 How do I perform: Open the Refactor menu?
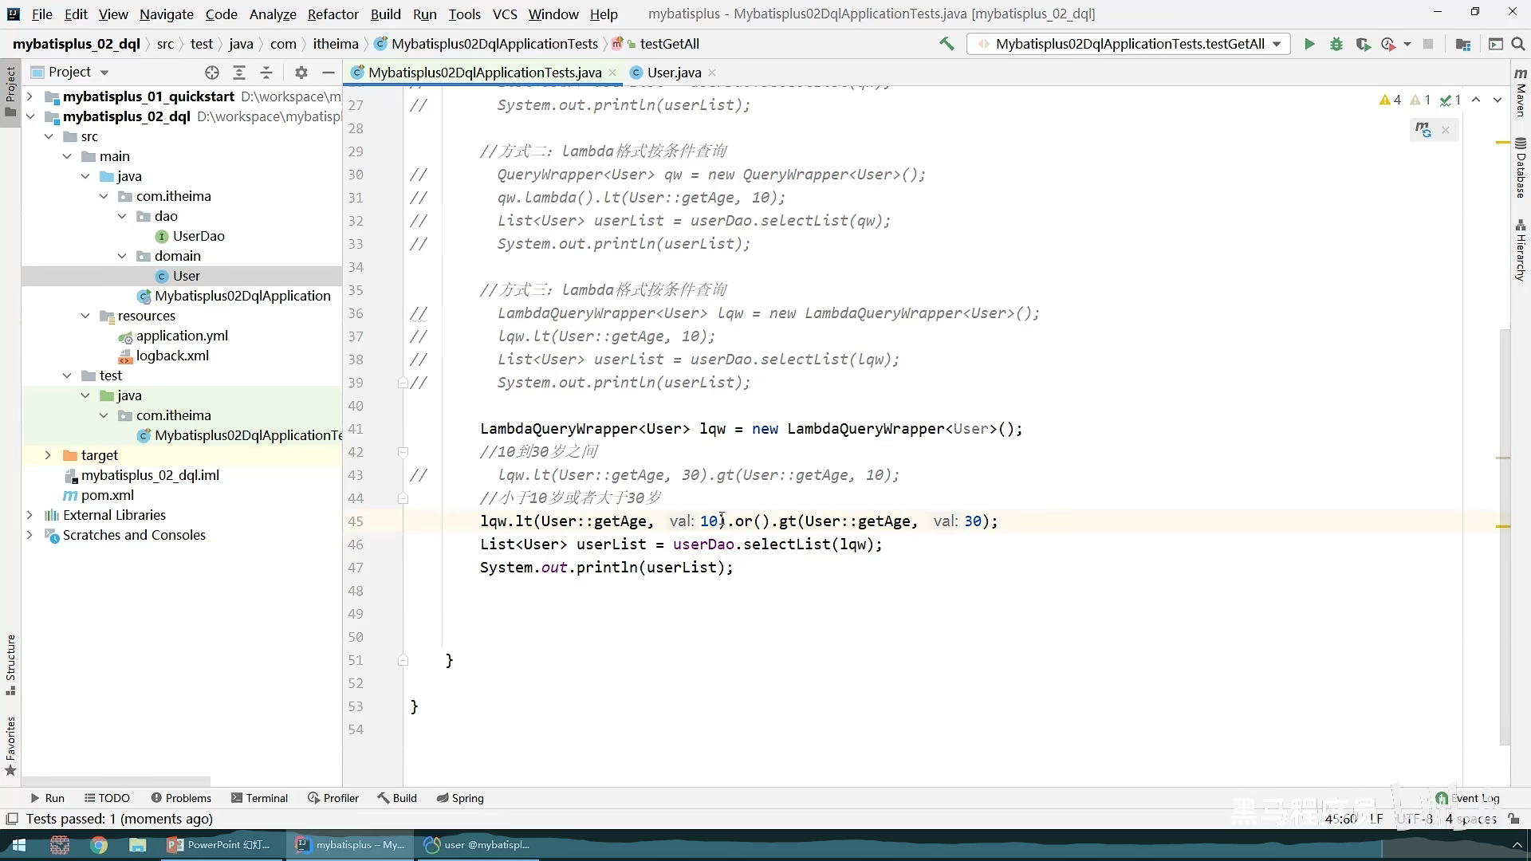[x=333, y=14]
